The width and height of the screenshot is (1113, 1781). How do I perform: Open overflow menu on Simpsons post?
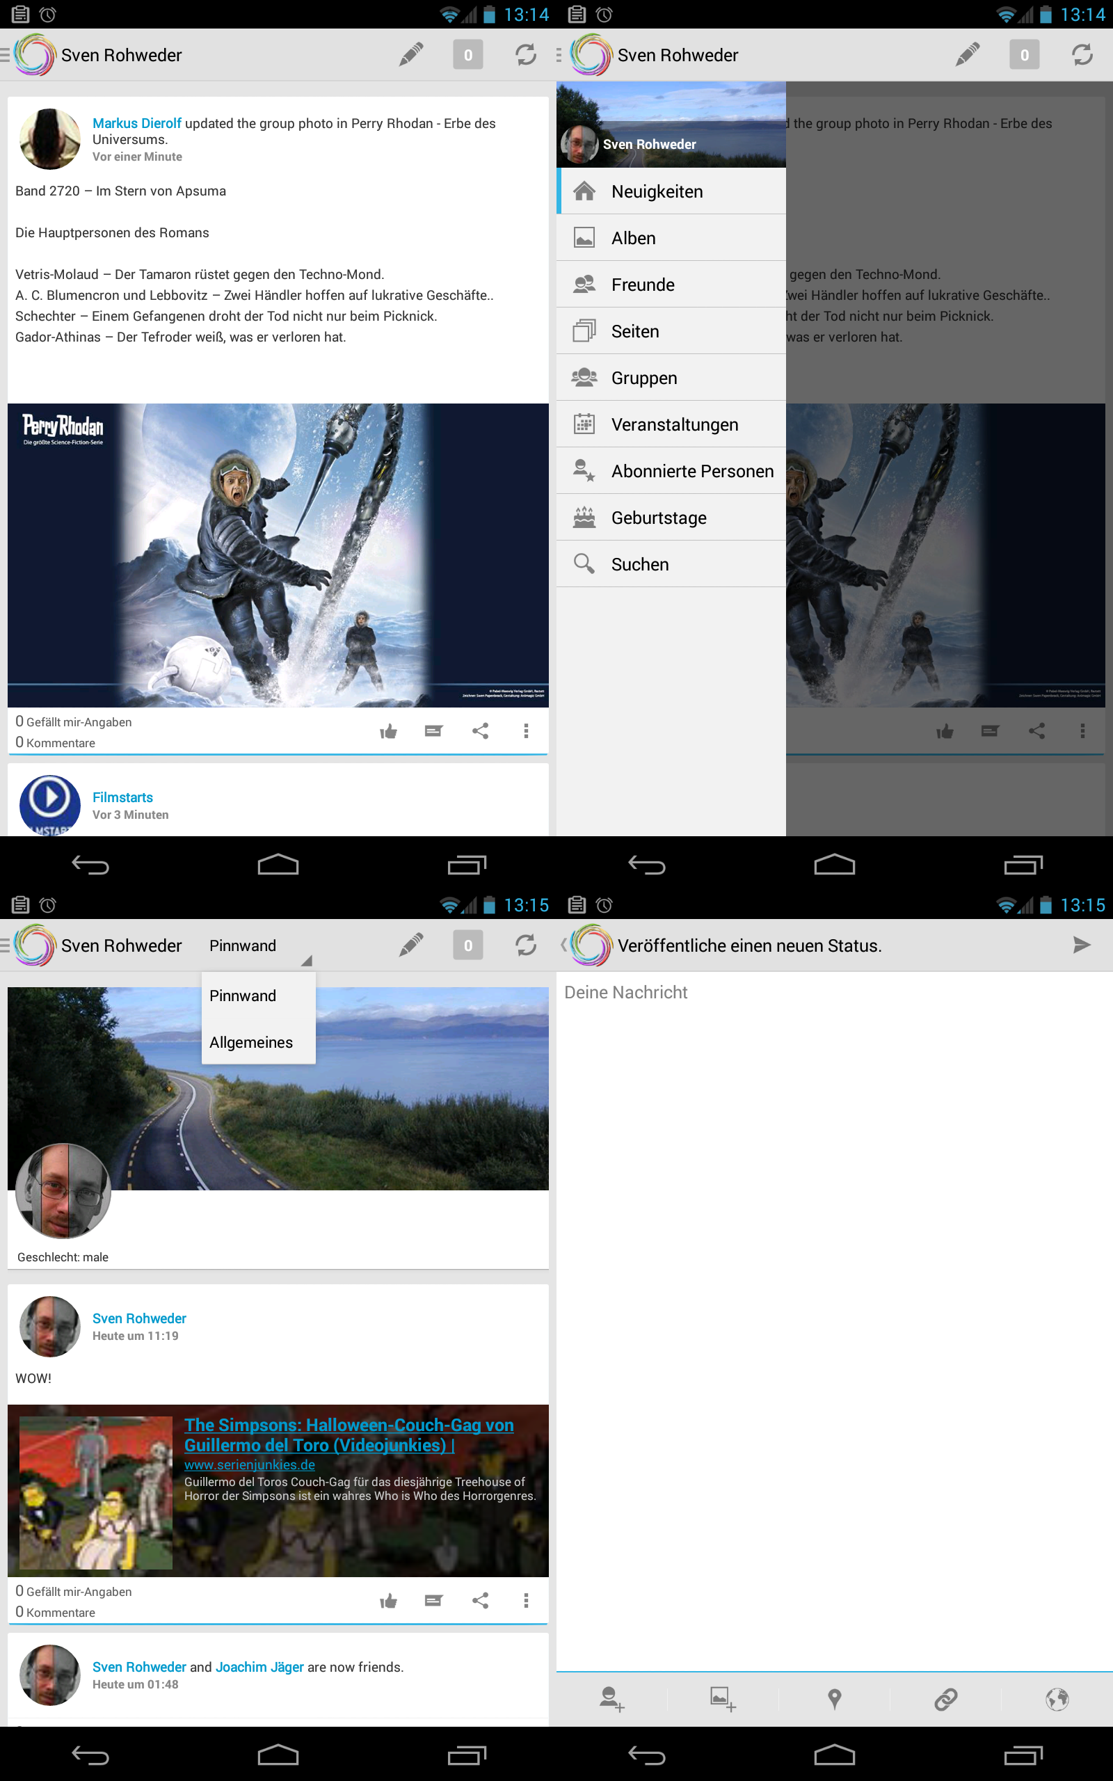click(526, 1601)
